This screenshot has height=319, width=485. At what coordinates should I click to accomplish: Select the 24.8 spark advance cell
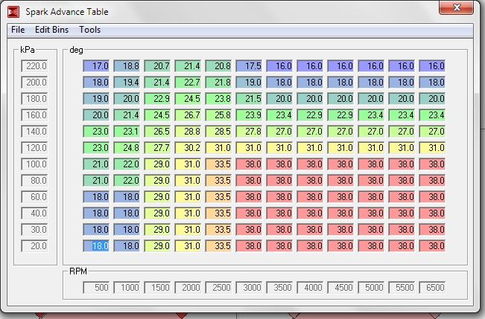pos(127,147)
